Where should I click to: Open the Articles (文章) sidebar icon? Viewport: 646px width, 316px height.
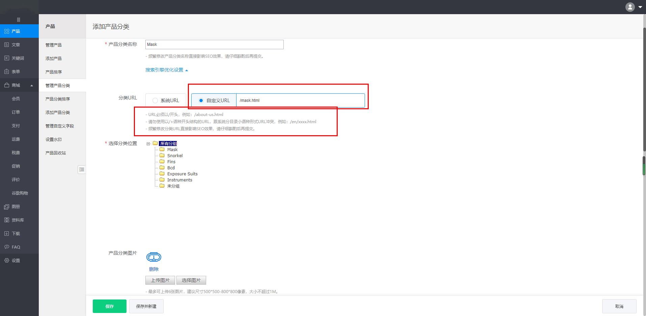(7, 45)
